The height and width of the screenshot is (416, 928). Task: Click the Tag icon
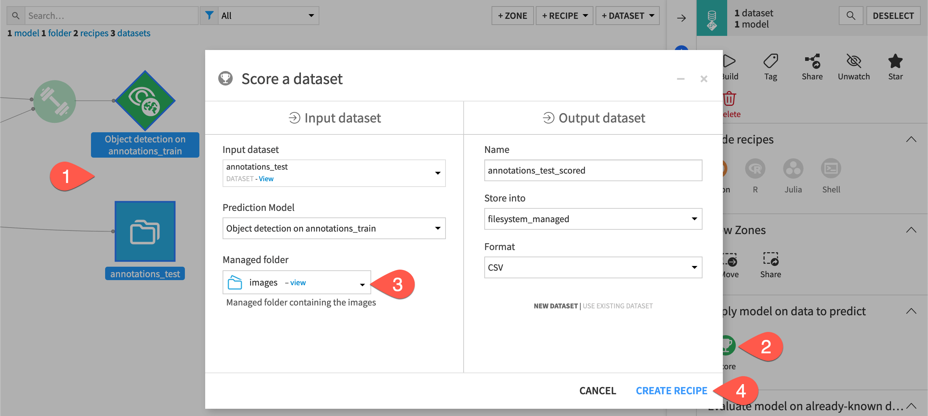pos(771,61)
